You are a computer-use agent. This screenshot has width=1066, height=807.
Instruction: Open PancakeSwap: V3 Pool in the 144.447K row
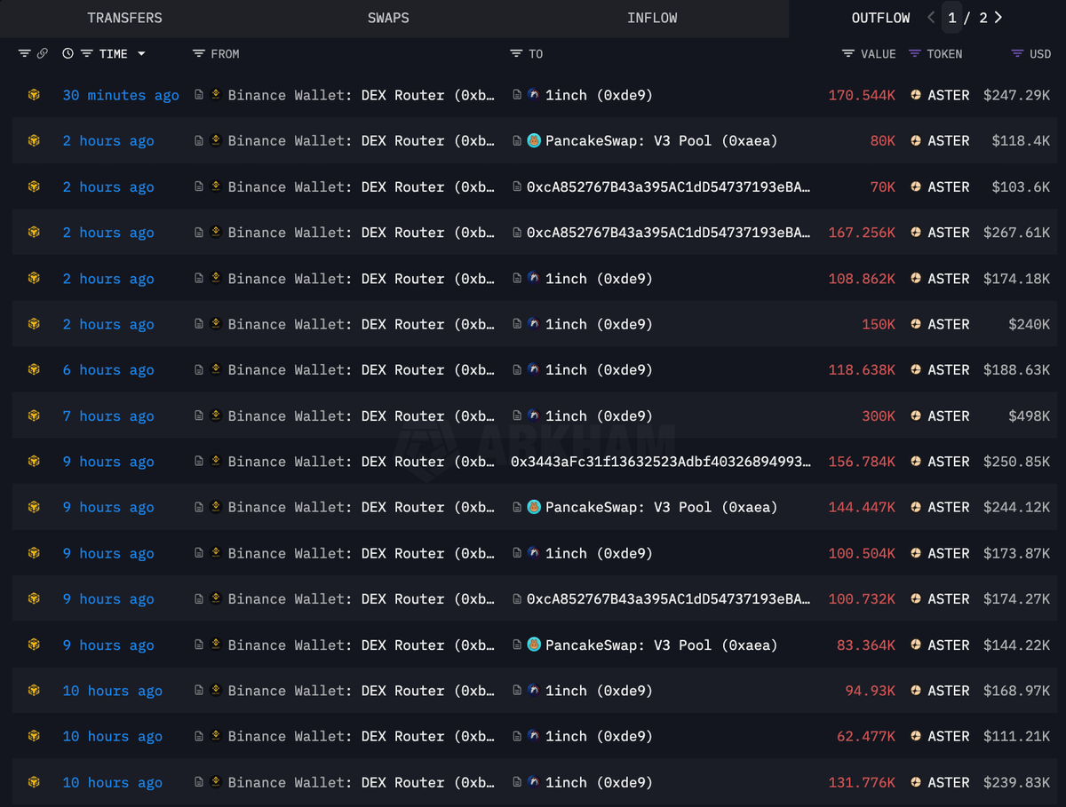click(x=661, y=507)
